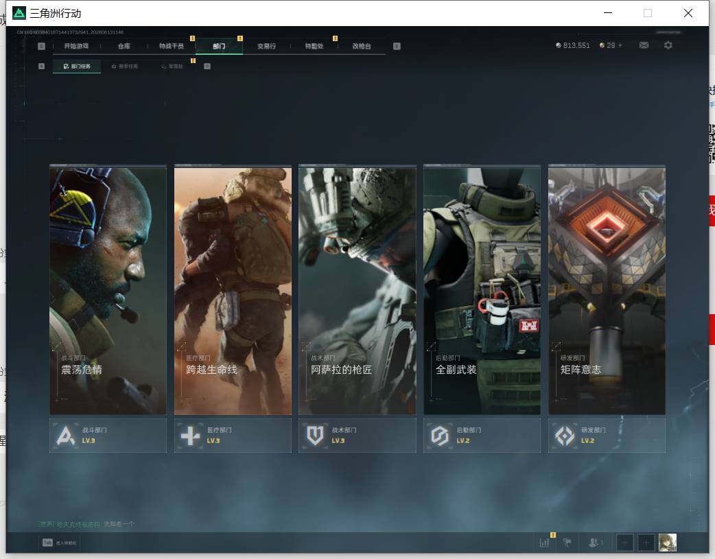
Task: Click the sub-tab previous key icon
Action: point(41,66)
